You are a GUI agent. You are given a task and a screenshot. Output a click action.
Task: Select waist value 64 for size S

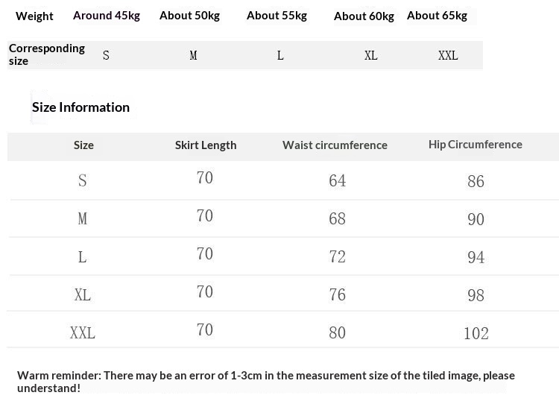(x=338, y=181)
